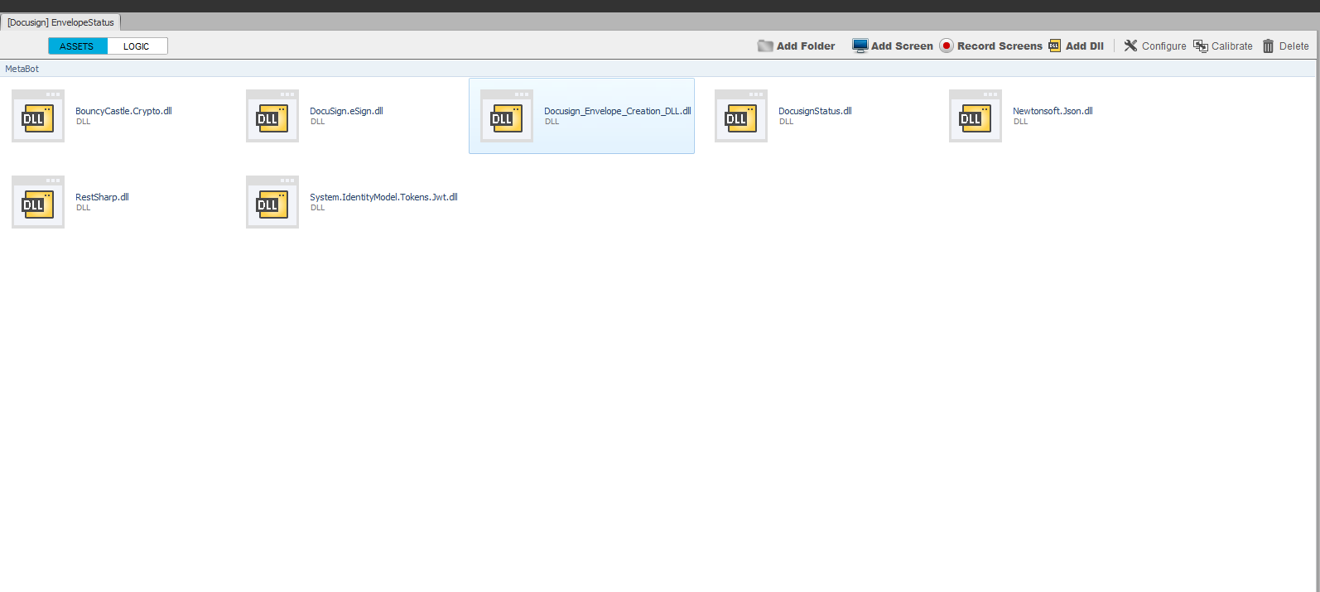
Task: Select the [Docusign] EnvelopeStatus tab
Action: point(60,22)
